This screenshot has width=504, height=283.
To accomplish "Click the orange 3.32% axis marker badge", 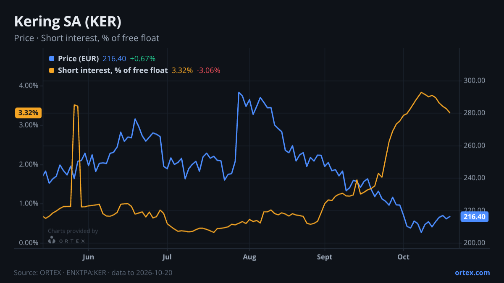I will [28, 113].
